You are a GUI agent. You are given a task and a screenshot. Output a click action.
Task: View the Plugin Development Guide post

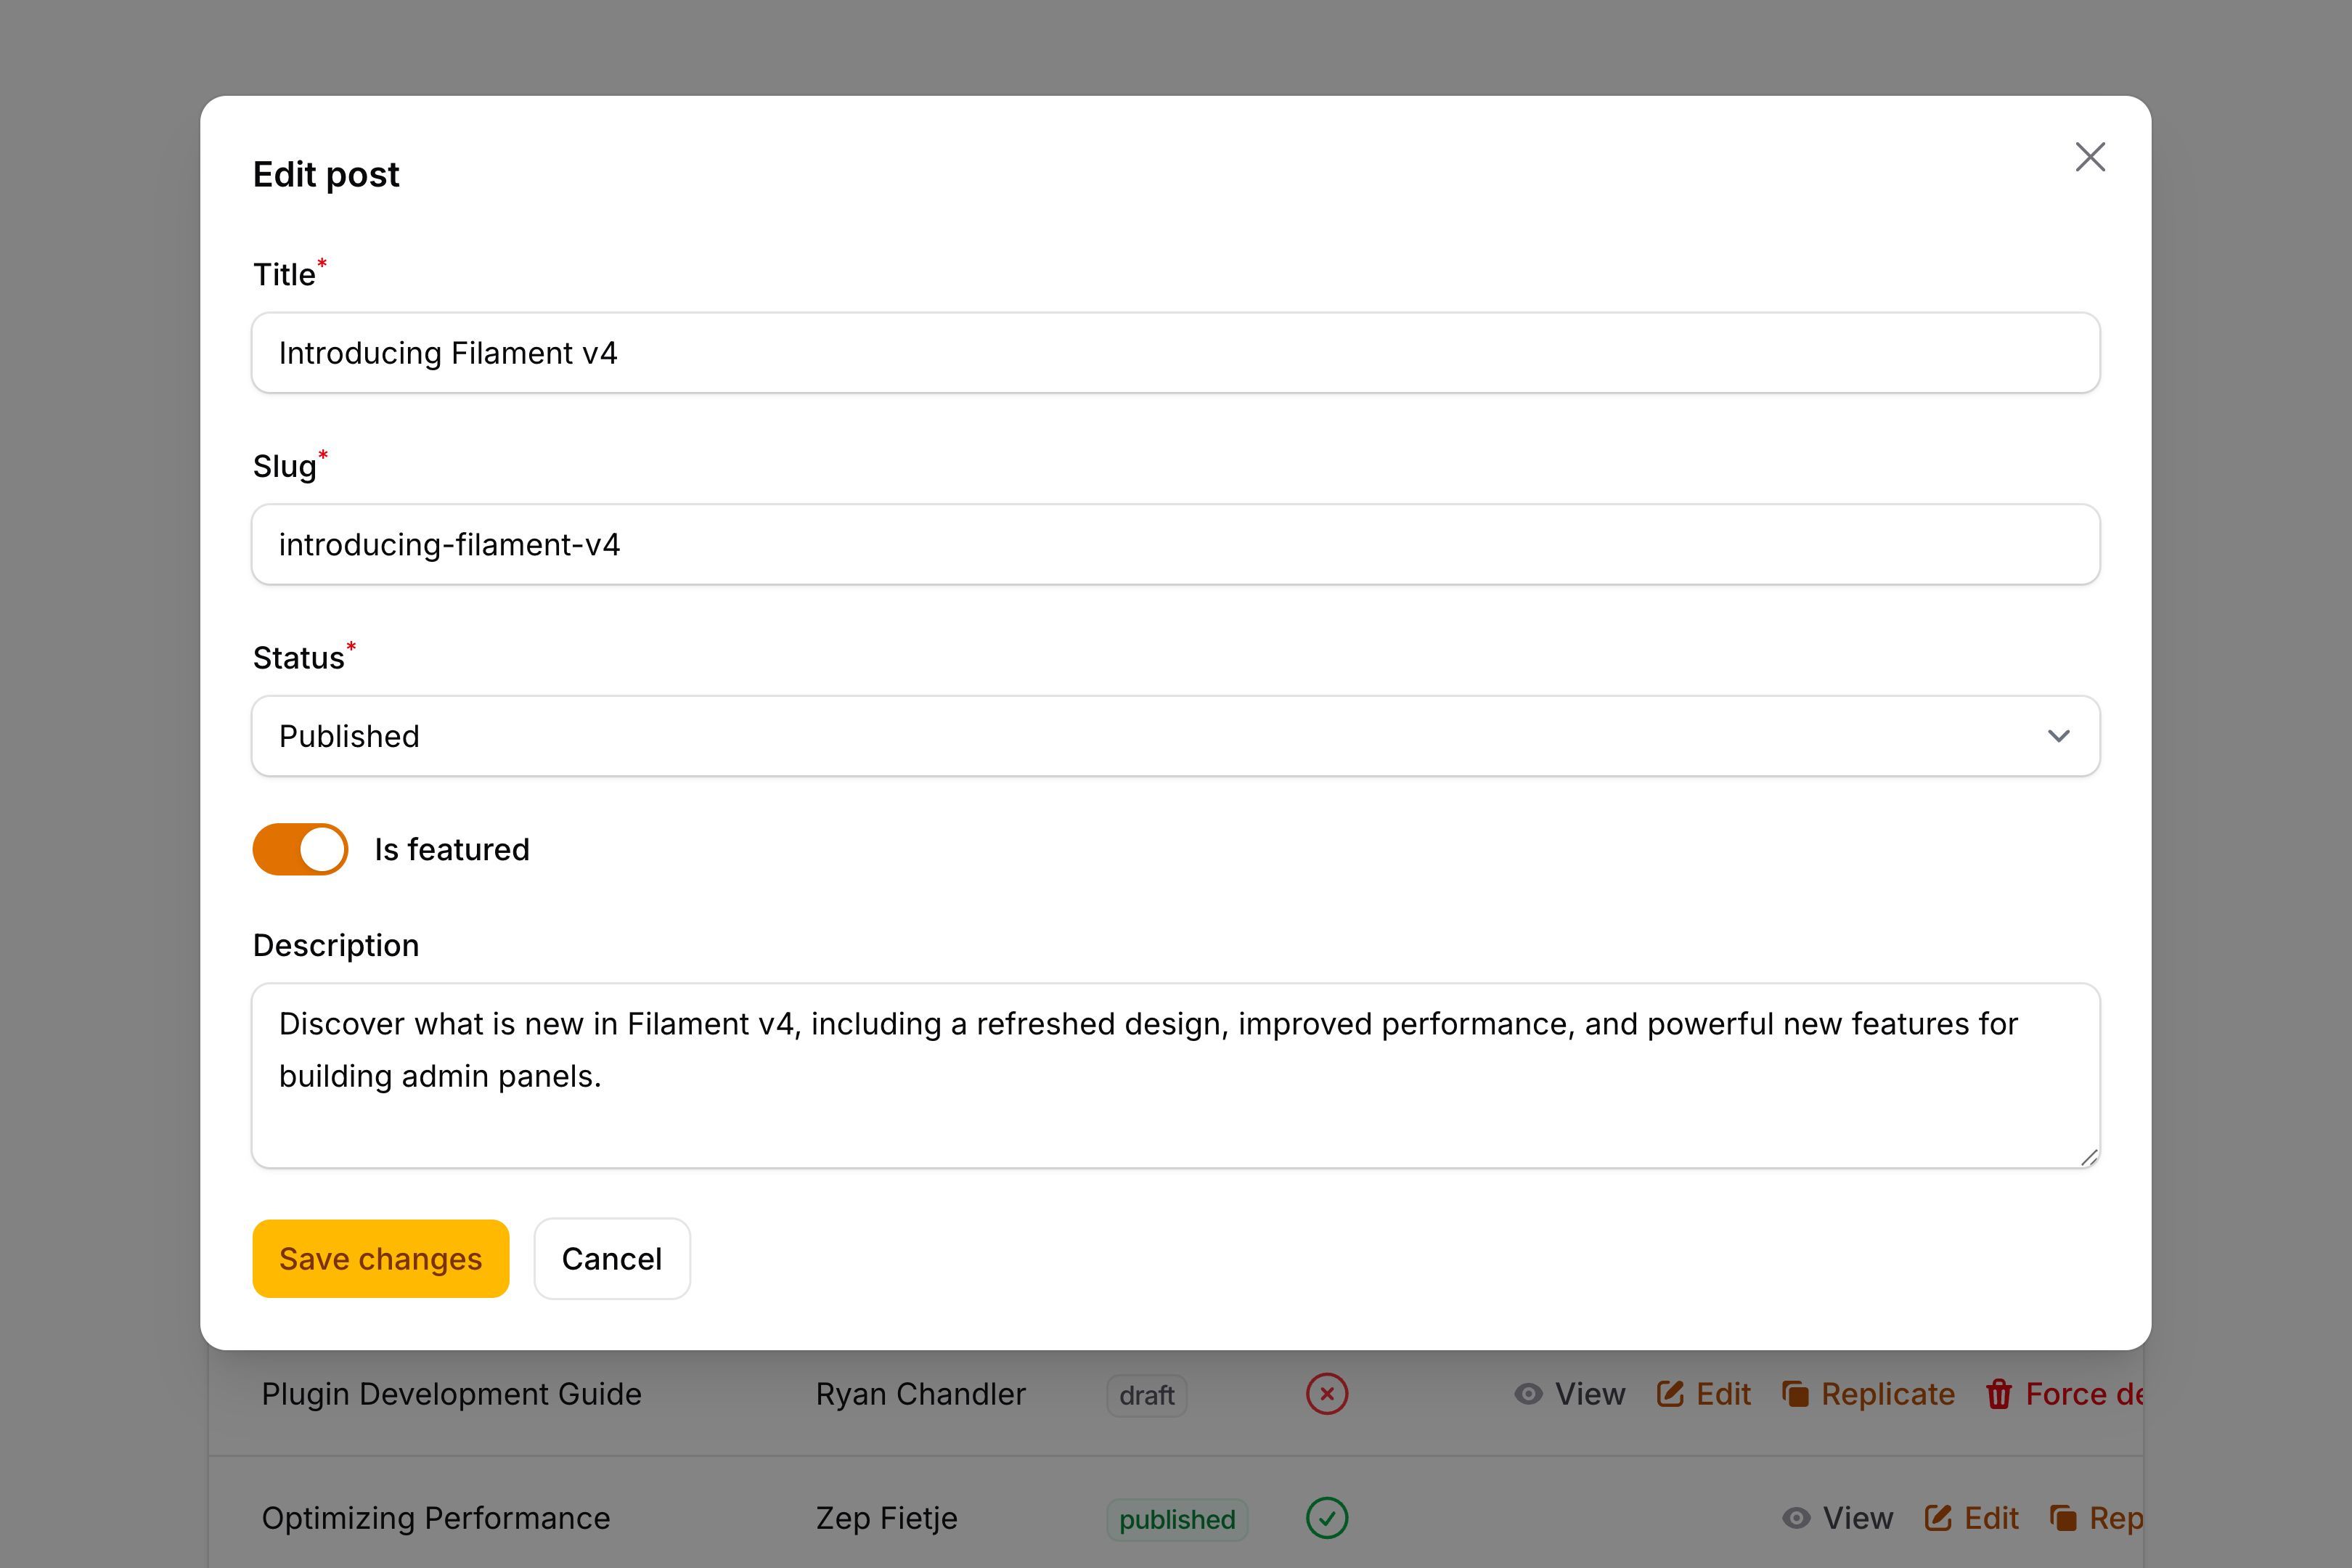click(x=1569, y=1394)
